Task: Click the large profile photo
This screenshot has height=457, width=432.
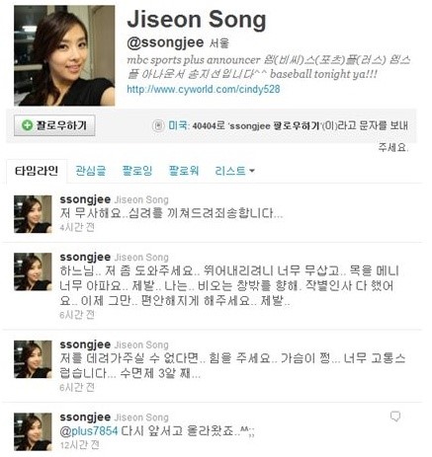Action: click(64, 55)
